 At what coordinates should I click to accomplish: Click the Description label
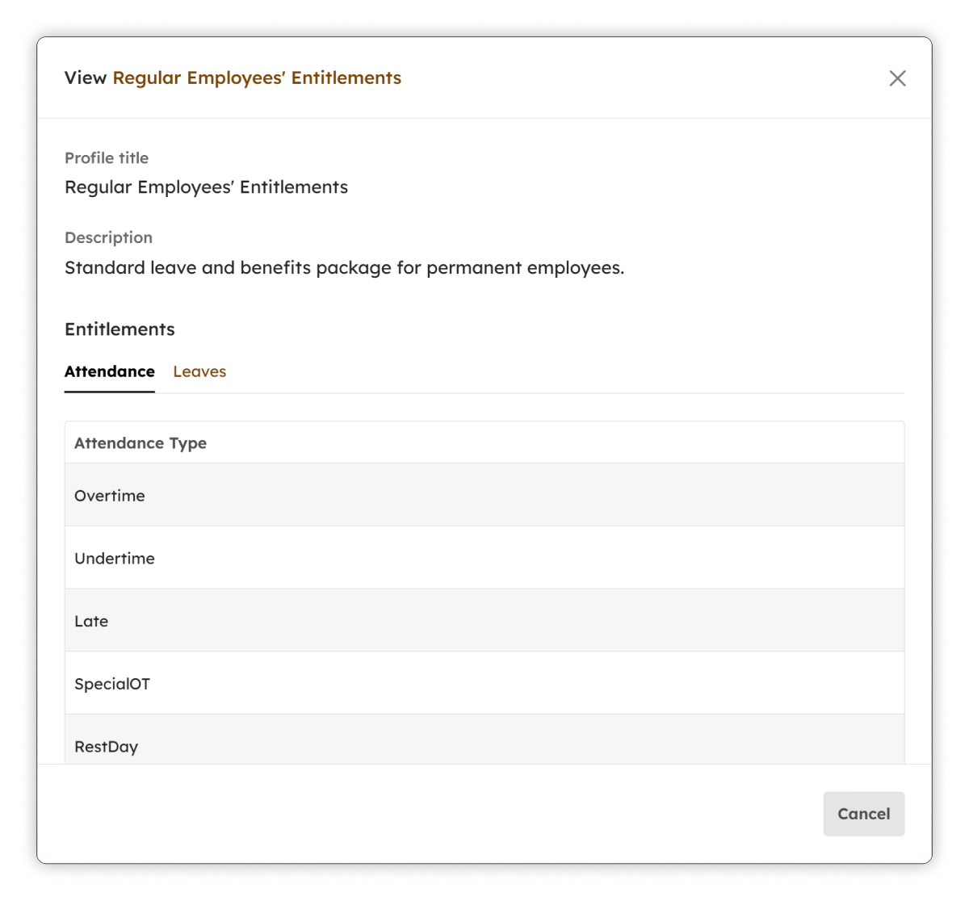(x=108, y=237)
